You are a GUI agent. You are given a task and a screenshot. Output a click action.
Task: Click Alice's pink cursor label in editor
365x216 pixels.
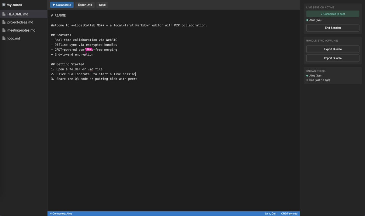tap(89, 49)
